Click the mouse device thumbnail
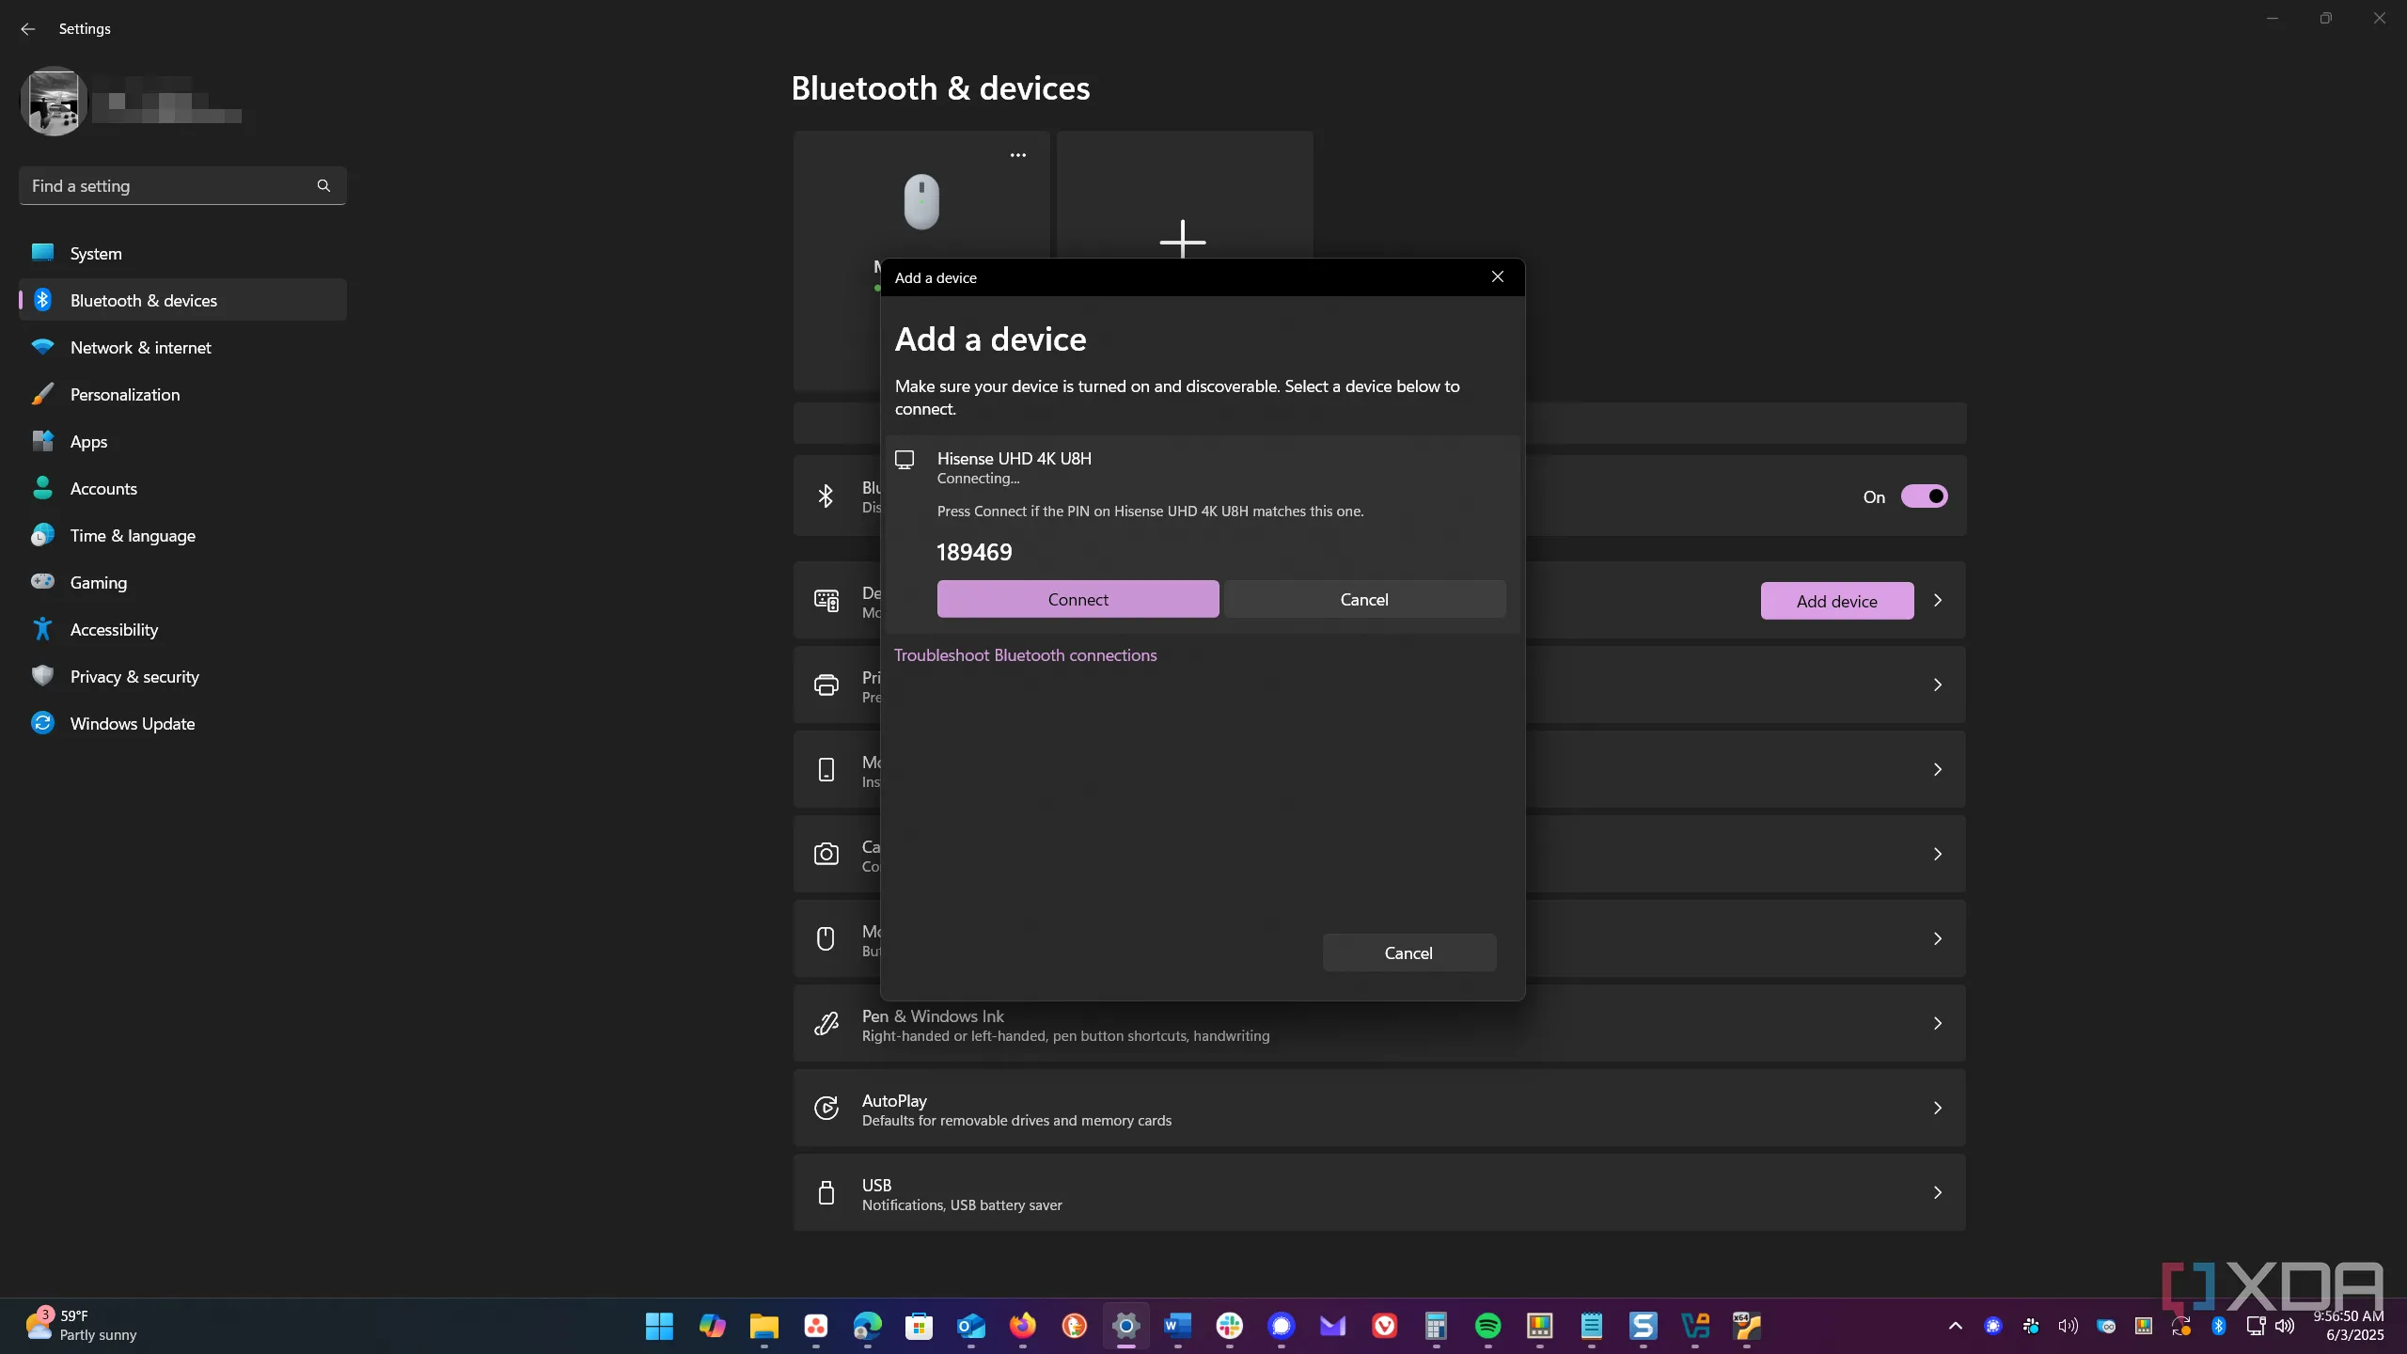Screen dimensions: 2407x1354 click(x=921, y=201)
